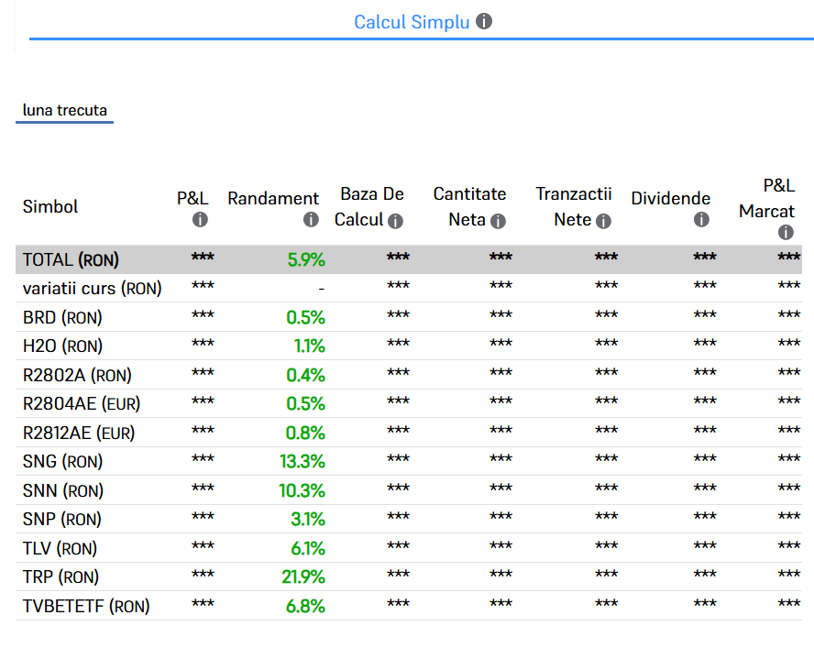814x648 pixels.
Task: Open the Calcul Simplu tab heading
Action: [x=412, y=22]
